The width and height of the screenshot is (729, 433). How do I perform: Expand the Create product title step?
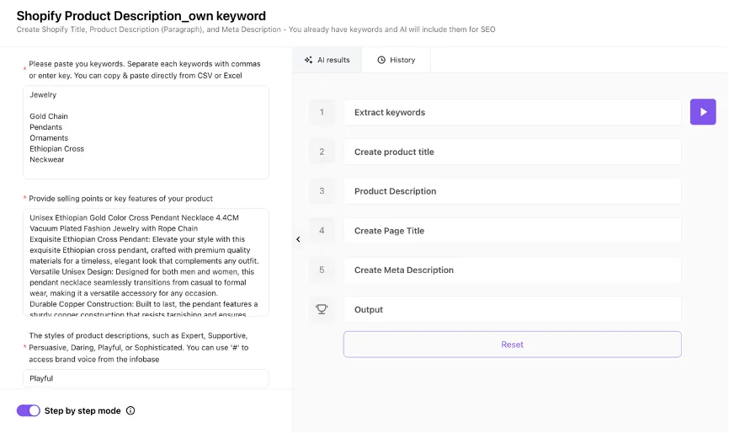point(512,152)
